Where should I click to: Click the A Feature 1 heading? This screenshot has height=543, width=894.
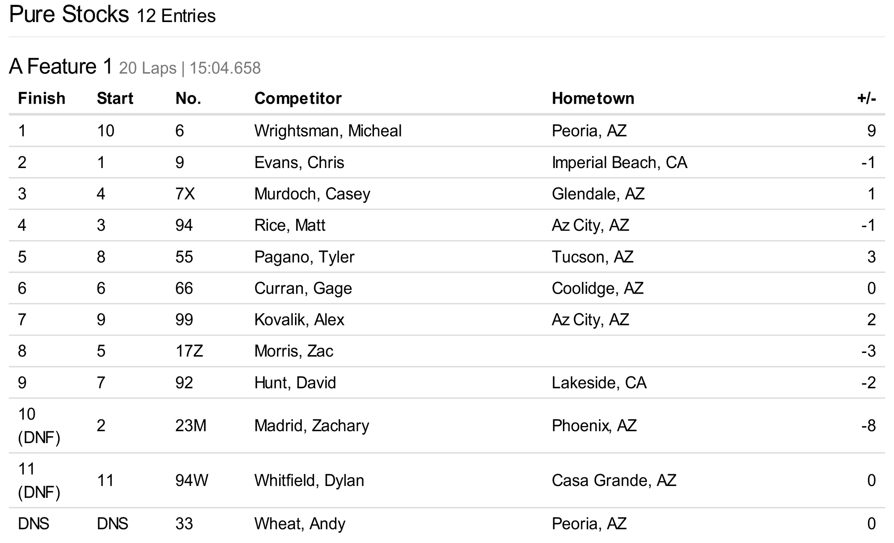coord(61,67)
